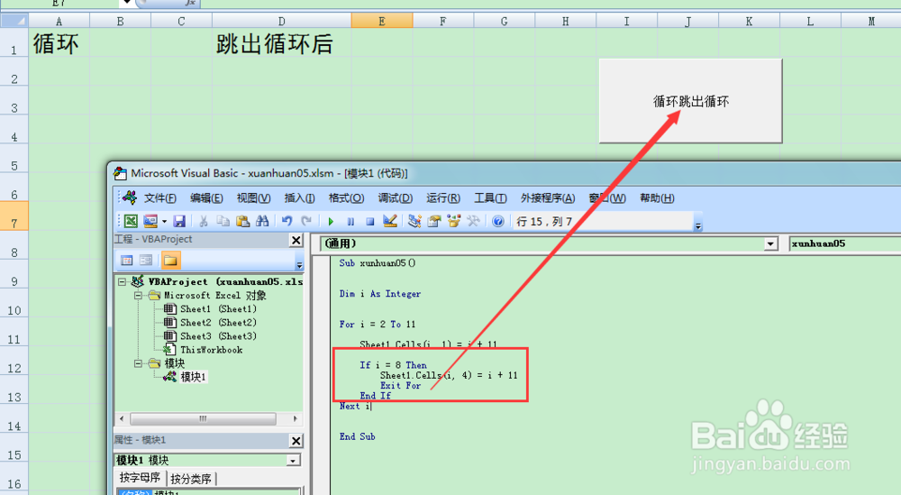Open the 视图(V) menu
This screenshot has height=495, width=901.
click(x=253, y=198)
